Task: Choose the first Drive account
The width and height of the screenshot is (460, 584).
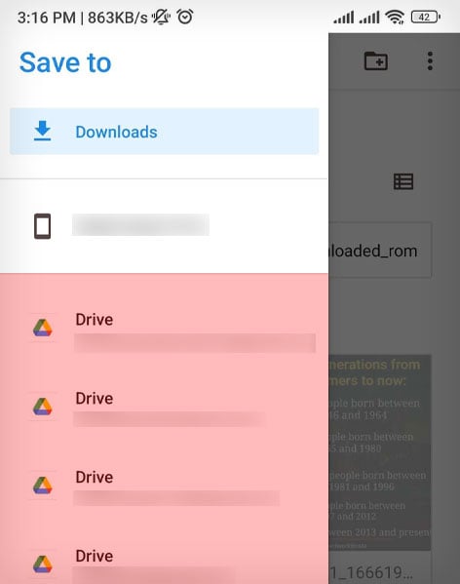Action: (164, 330)
